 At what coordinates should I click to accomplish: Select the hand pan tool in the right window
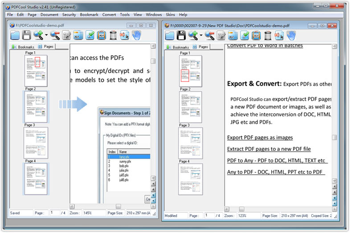291,36
